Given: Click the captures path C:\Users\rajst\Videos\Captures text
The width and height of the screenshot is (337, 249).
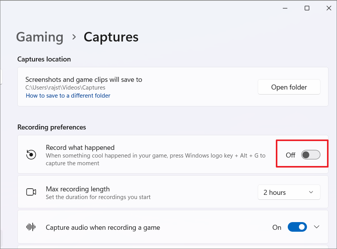Looking at the screenshot, I should pyautogui.click(x=65, y=88).
